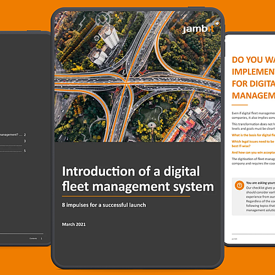This screenshot has width=275, height=275.
Task: Select the aerial highway interchange cover photo
Action: [137, 76]
